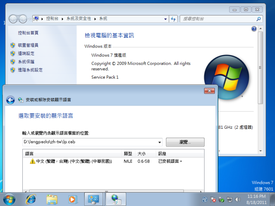Close the language install dialog
This screenshot has width=275, height=206.
click(x=209, y=91)
